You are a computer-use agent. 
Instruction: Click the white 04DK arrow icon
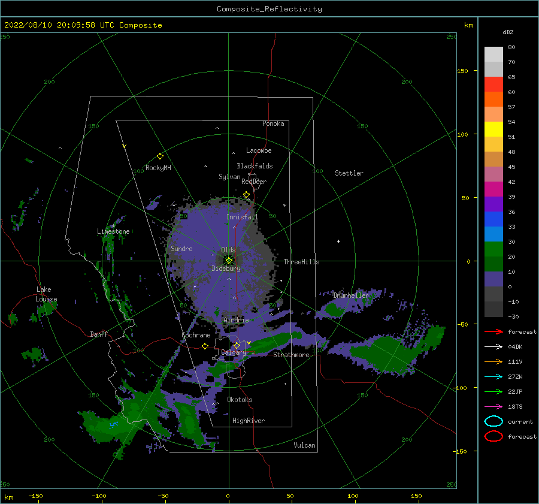click(x=493, y=347)
